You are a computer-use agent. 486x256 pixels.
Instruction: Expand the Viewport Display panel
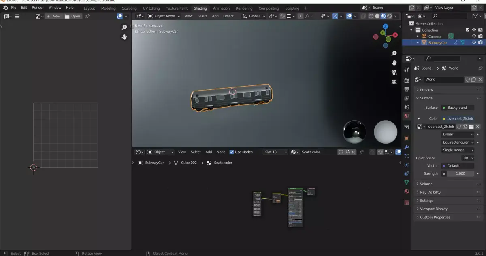pos(448,209)
